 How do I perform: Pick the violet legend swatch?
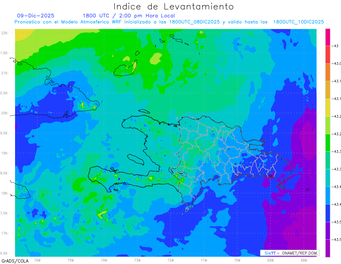328,231
